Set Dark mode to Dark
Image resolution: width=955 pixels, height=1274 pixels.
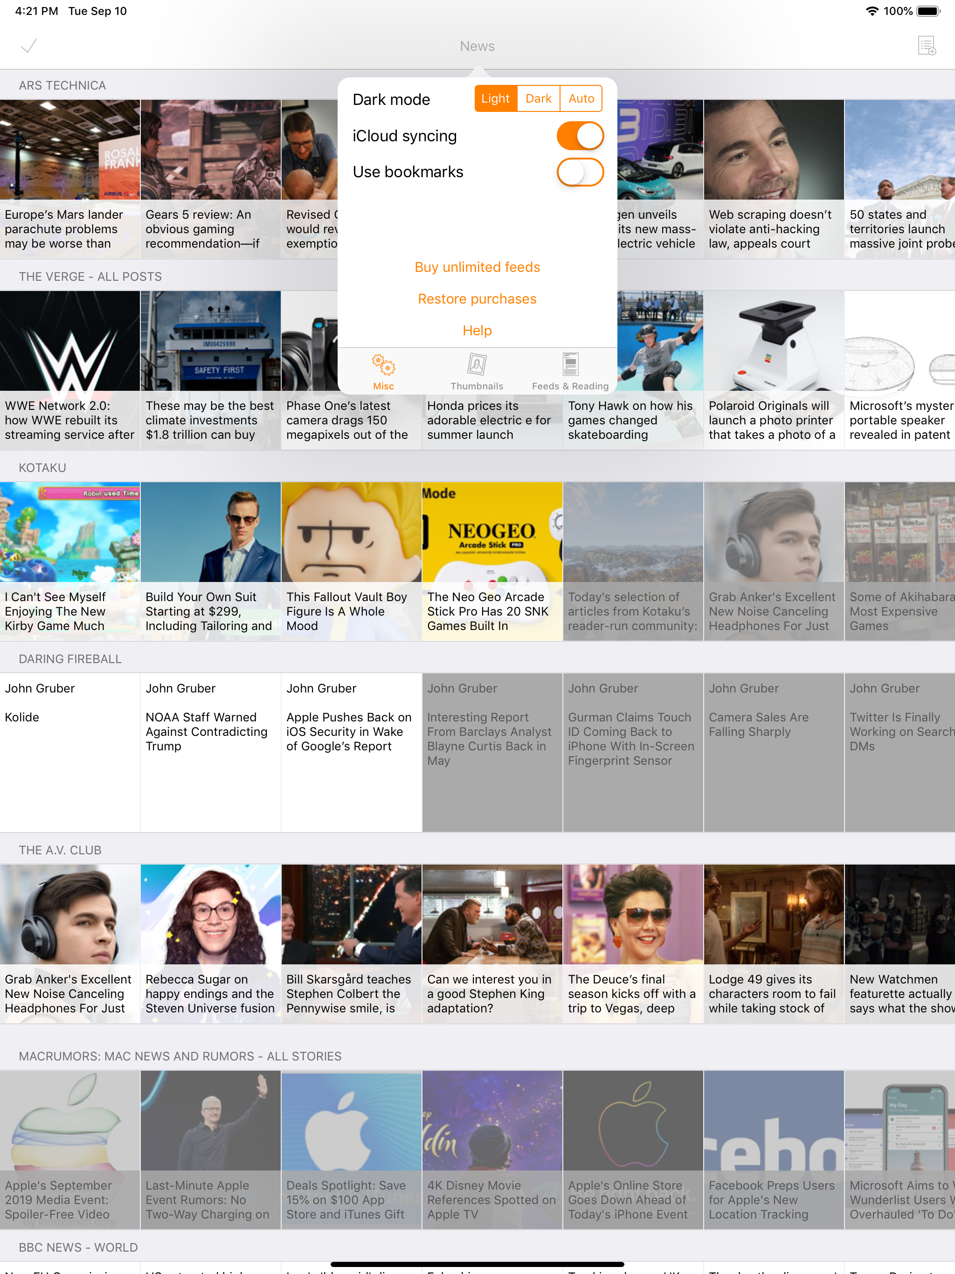pyautogui.click(x=538, y=98)
